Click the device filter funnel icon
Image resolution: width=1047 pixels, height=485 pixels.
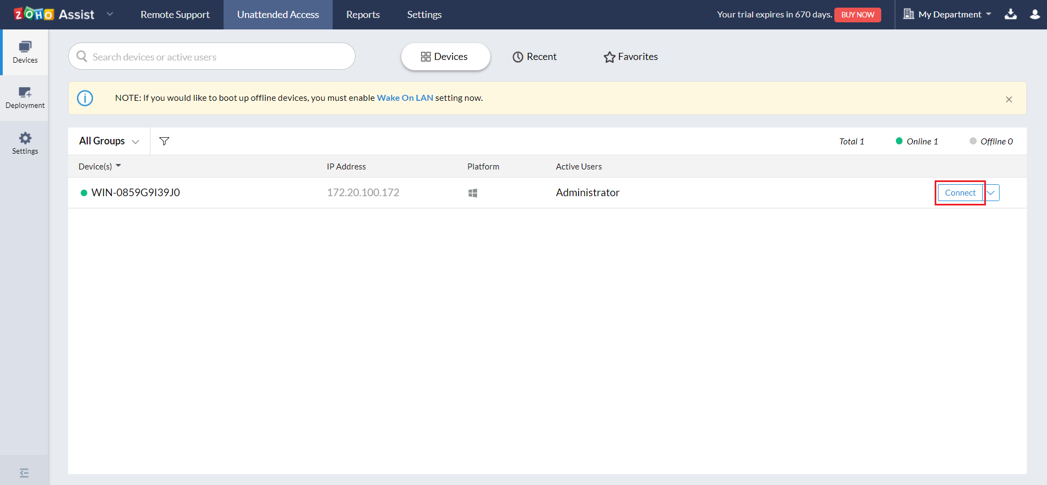coord(164,141)
